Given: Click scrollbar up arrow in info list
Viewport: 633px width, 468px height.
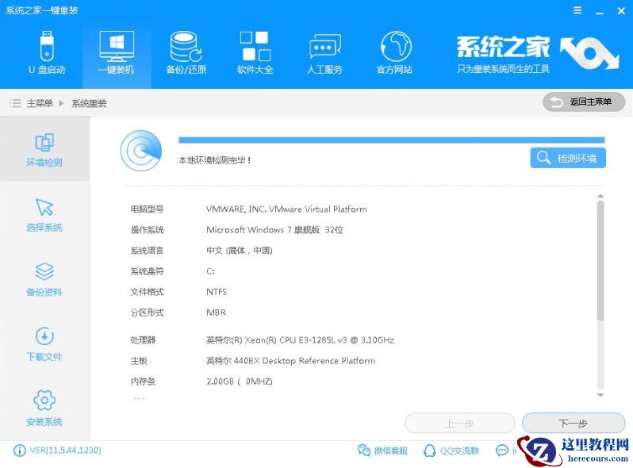Looking at the screenshot, I should [600, 196].
